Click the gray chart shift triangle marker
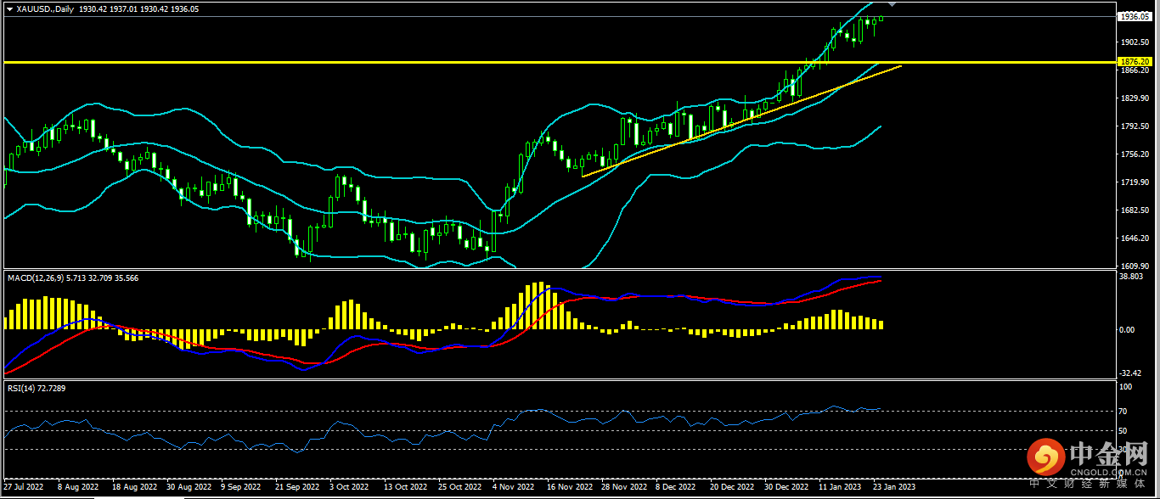1160x499 pixels. (891, 6)
